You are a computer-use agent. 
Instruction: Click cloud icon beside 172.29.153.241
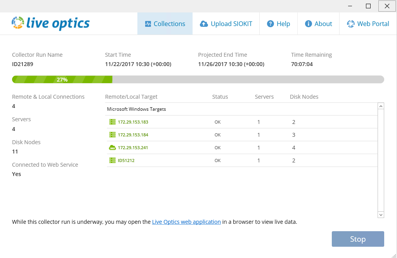point(113,148)
